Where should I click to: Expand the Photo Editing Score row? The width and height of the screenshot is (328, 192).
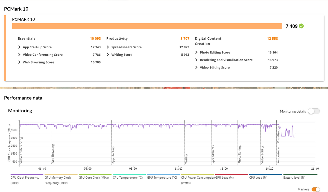coord(197,52)
